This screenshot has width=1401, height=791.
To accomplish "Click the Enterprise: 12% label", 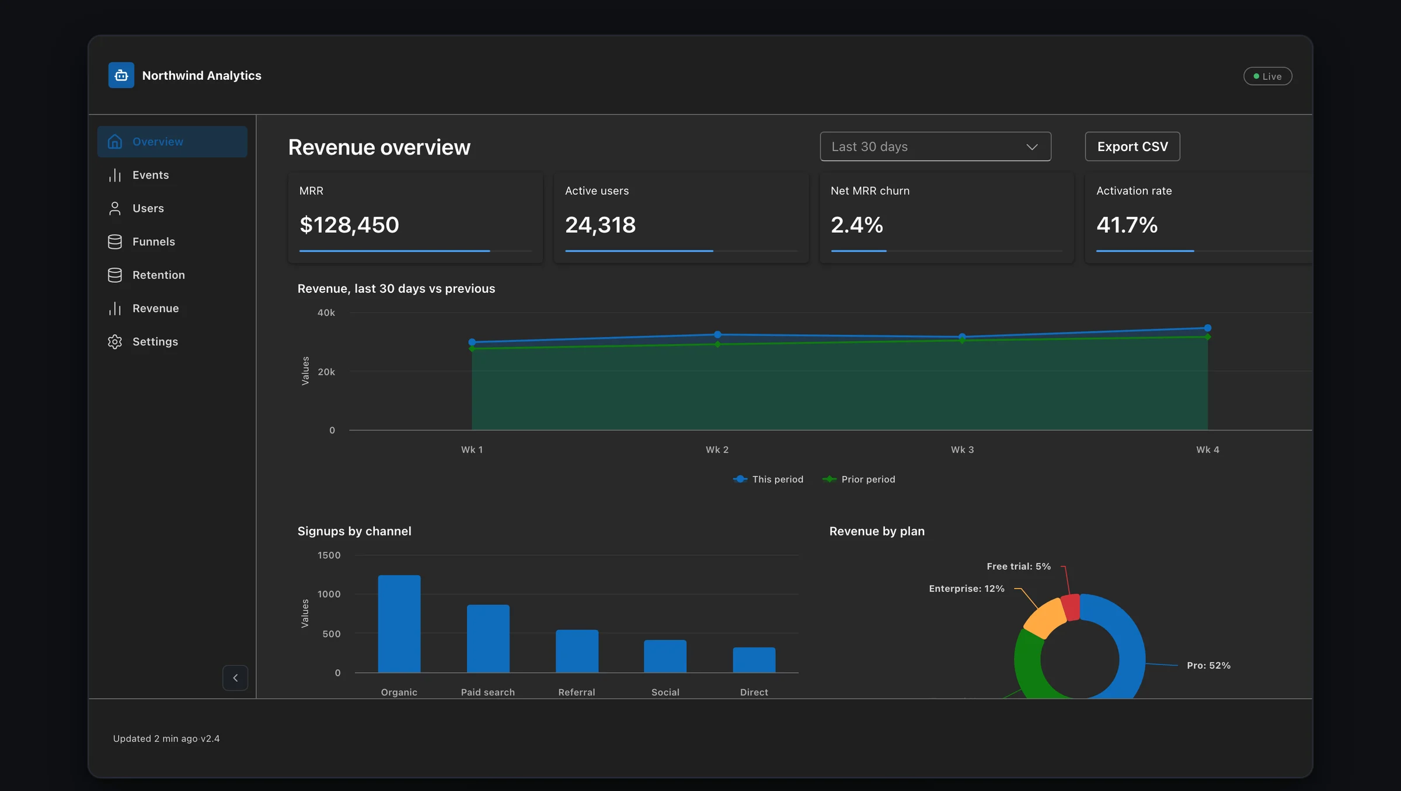I will coord(967,589).
